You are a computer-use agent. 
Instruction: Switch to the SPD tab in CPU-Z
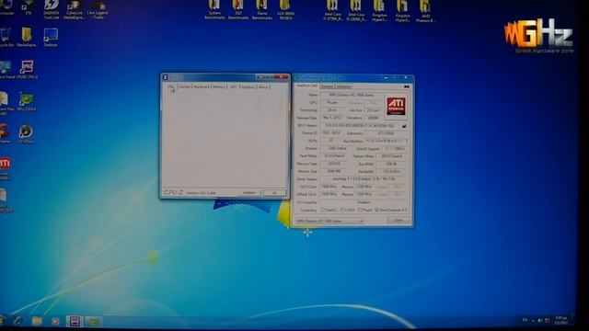233,87
